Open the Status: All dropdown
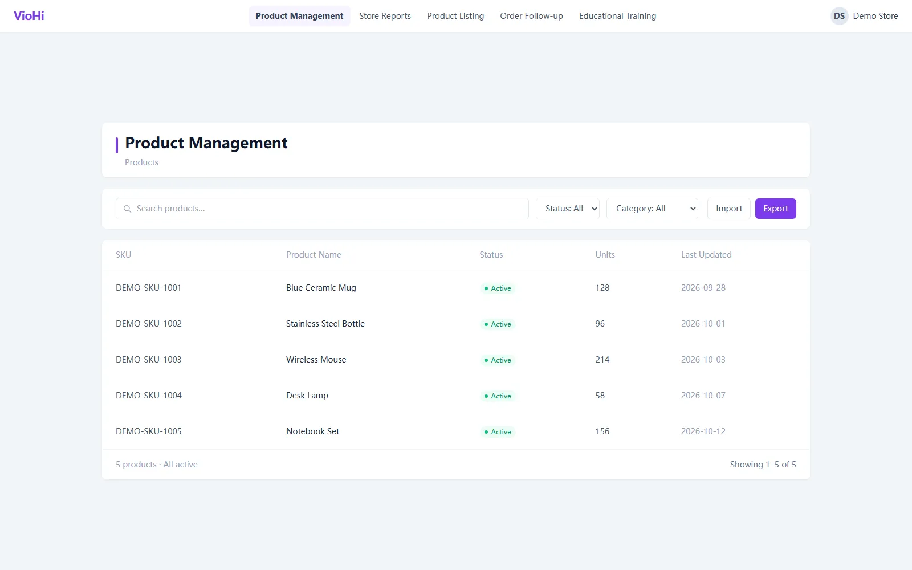Image resolution: width=912 pixels, height=570 pixels. click(568, 209)
